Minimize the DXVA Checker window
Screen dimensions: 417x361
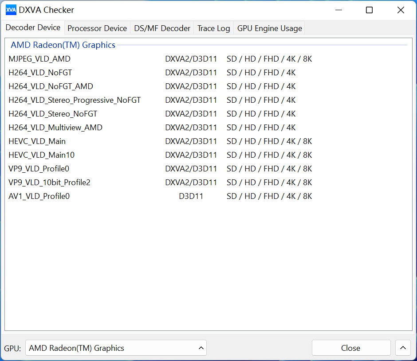point(338,10)
